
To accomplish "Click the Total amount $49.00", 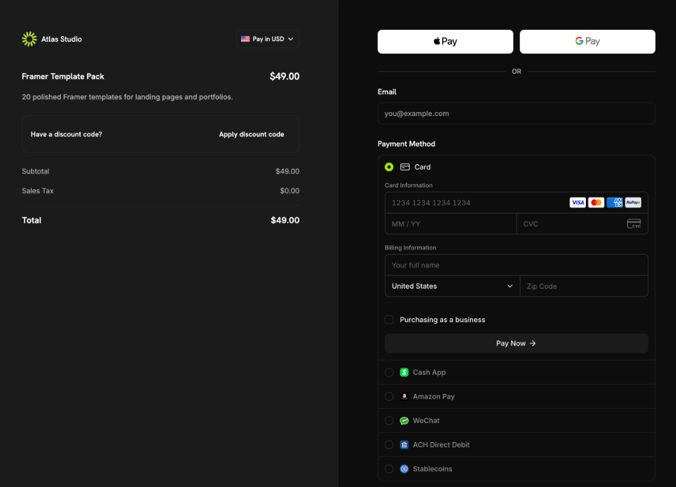I will tap(285, 220).
